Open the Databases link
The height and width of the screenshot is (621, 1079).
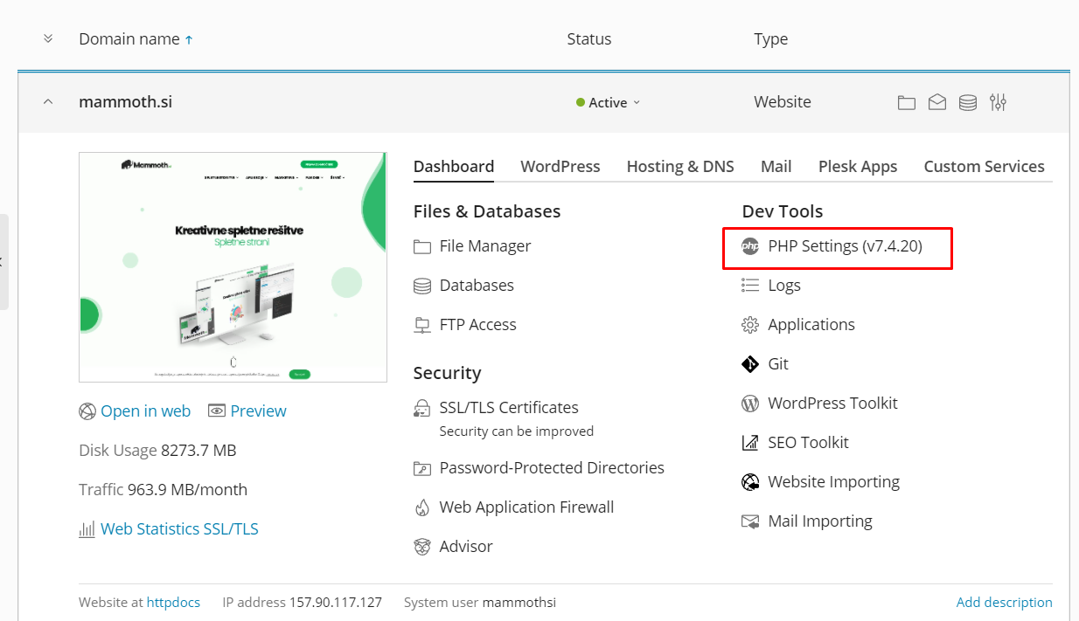point(477,286)
